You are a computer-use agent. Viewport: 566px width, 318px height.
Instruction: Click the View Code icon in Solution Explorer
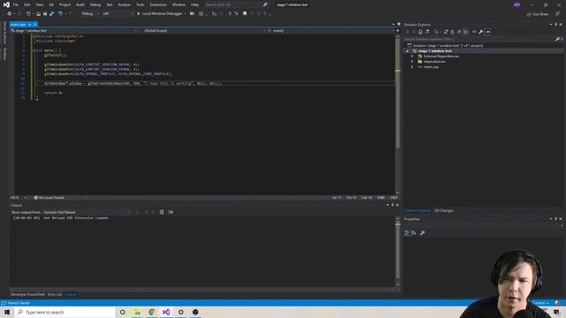(474, 32)
